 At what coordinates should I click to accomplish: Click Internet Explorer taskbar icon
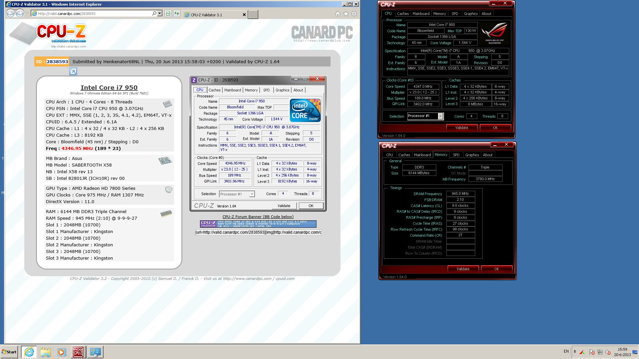click(x=29, y=352)
